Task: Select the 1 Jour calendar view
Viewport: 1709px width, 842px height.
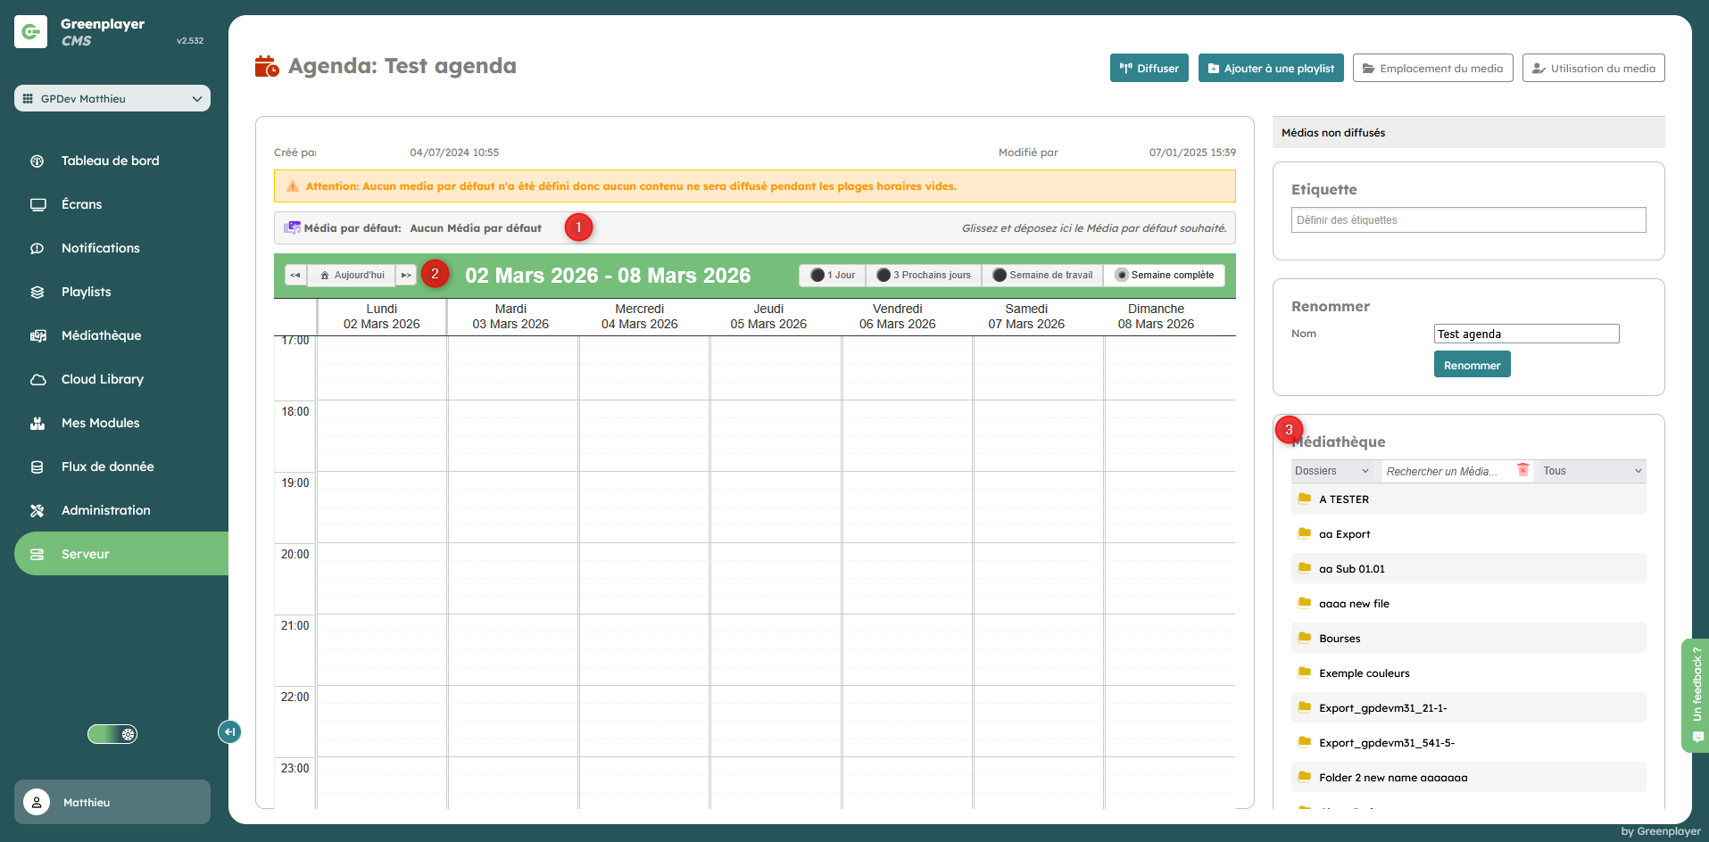Action: tap(833, 276)
